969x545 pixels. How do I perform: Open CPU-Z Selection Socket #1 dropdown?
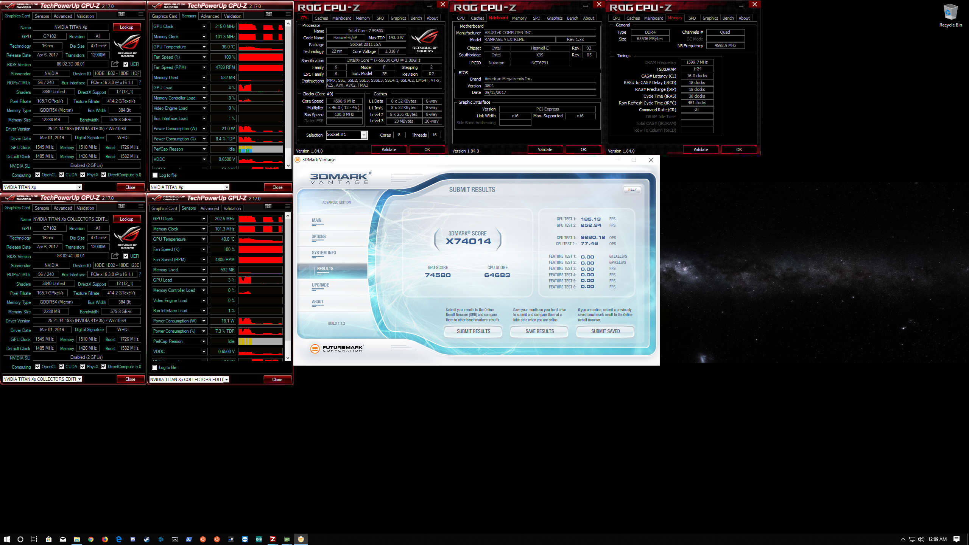pyautogui.click(x=364, y=135)
